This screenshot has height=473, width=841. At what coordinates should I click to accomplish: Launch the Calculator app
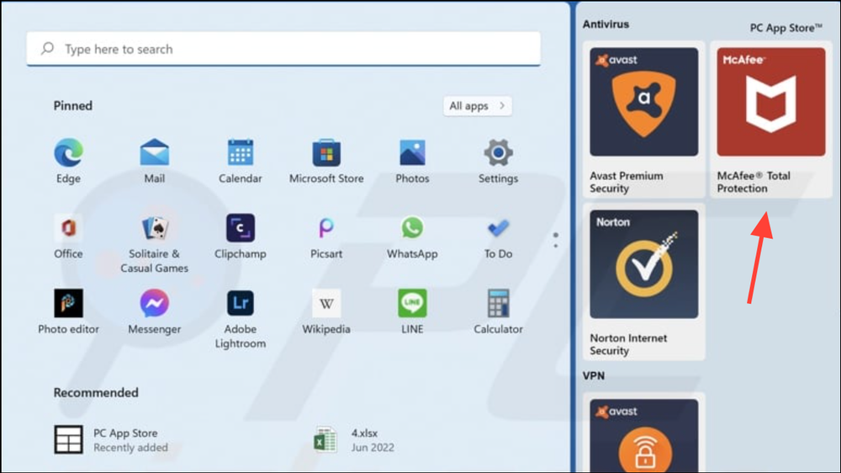click(498, 304)
